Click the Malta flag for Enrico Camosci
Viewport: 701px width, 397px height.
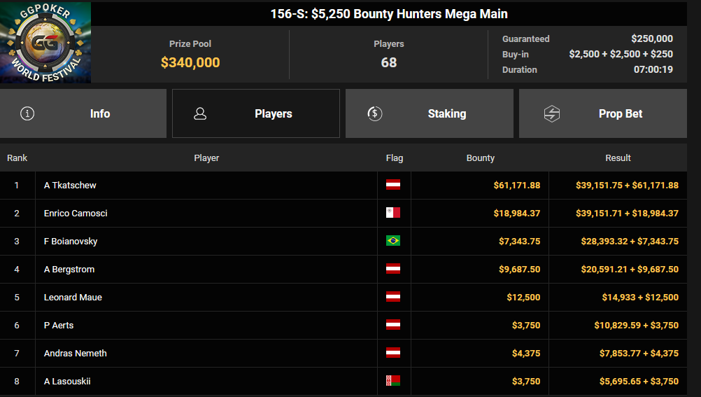(393, 213)
